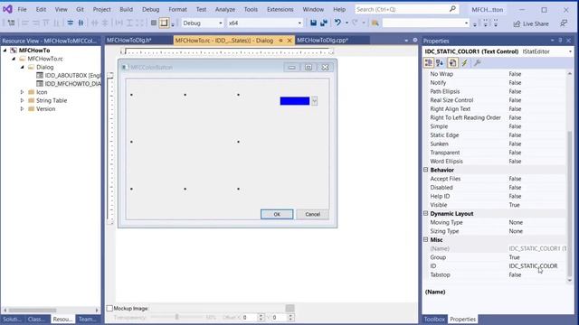Collapse the Dialog folder in Resource View
The image size is (579, 325).
point(22,68)
